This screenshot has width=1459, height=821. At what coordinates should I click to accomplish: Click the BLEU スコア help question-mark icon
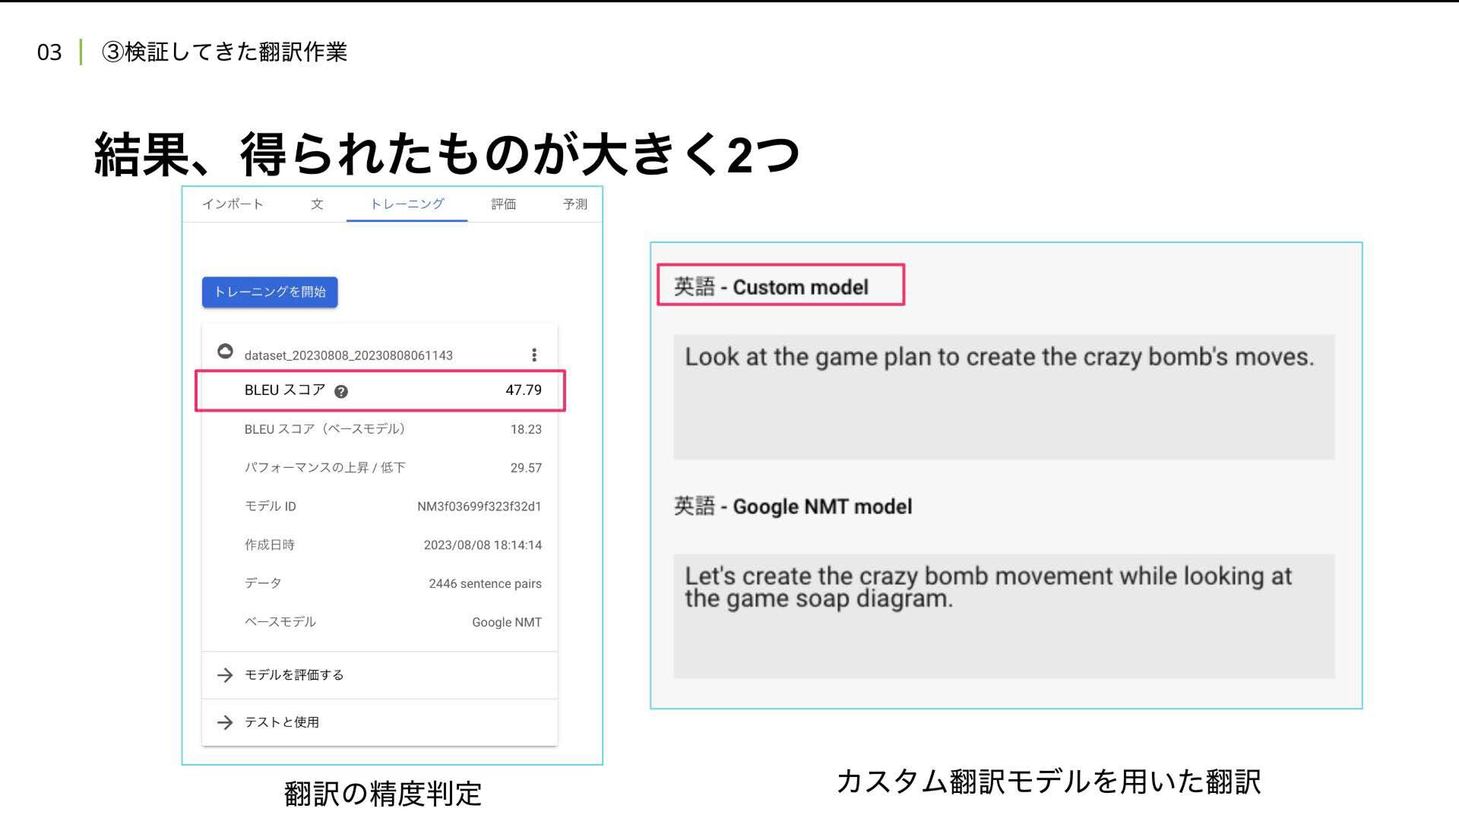(x=341, y=392)
